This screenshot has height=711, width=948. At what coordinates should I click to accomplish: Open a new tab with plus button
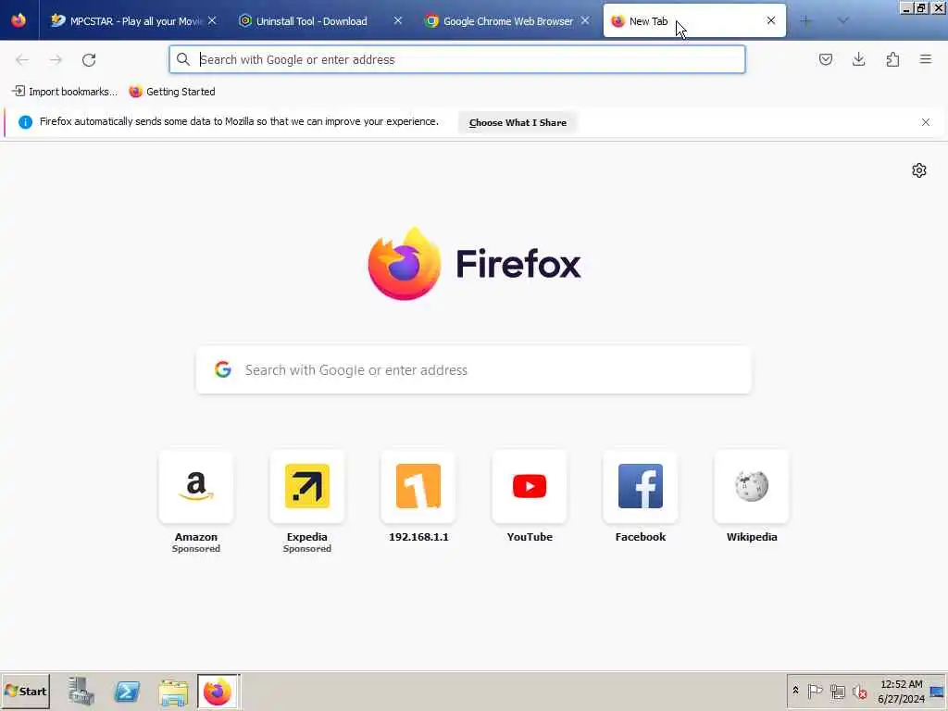805,21
